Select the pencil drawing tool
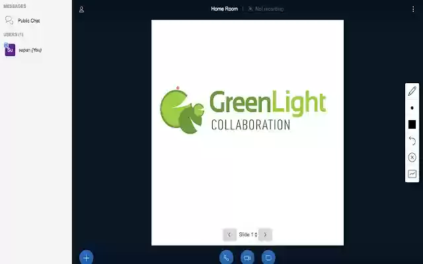 coord(412,91)
